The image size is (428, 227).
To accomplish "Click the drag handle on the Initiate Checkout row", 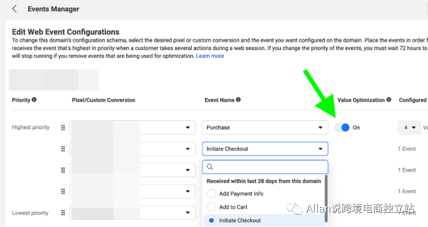I will (63, 149).
